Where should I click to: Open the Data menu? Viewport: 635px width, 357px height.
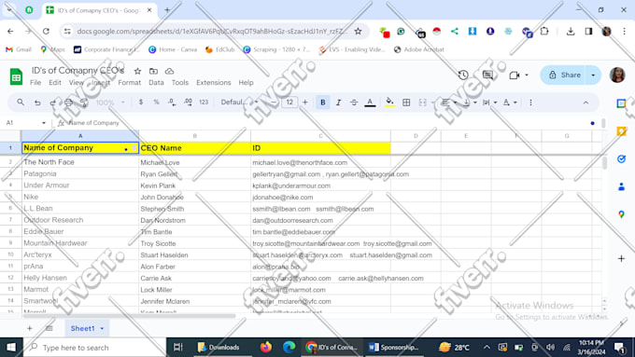[156, 82]
